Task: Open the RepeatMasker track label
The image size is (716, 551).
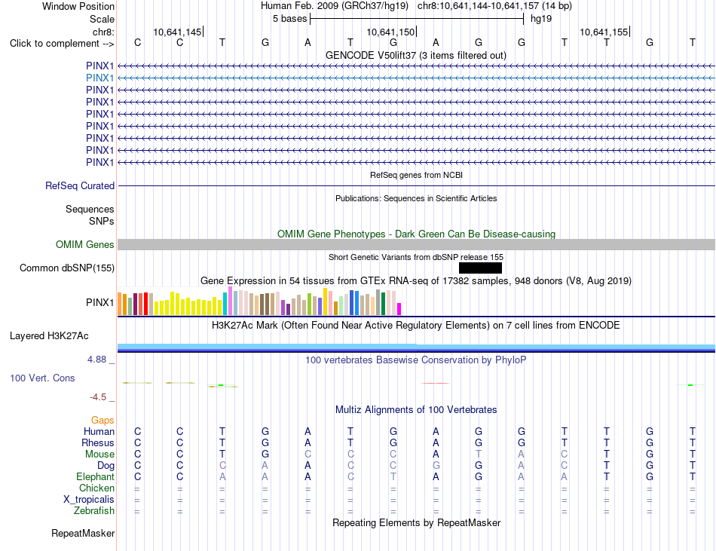Action: tap(83, 533)
